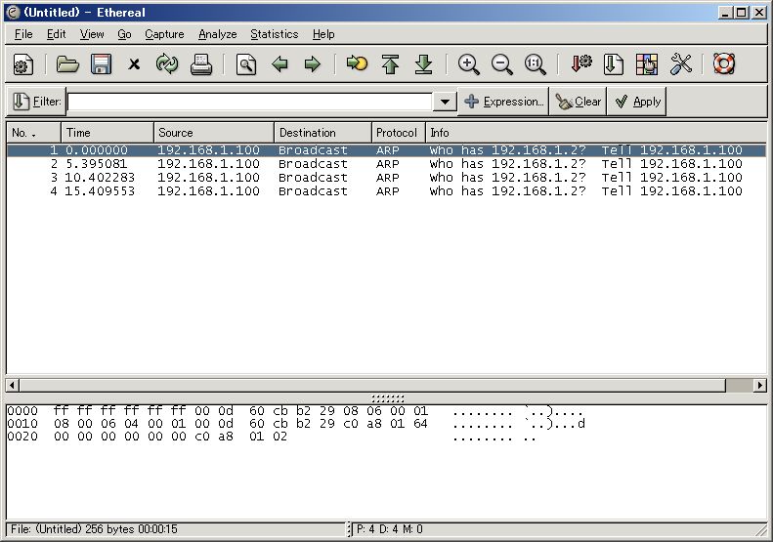Image resolution: width=773 pixels, height=542 pixels.
Task: Click the zoom in icon
Action: pos(468,64)
